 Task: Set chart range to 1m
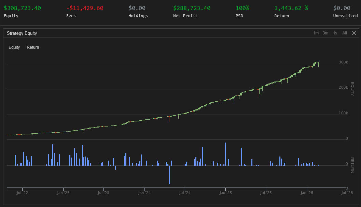[x=316, y=33]
